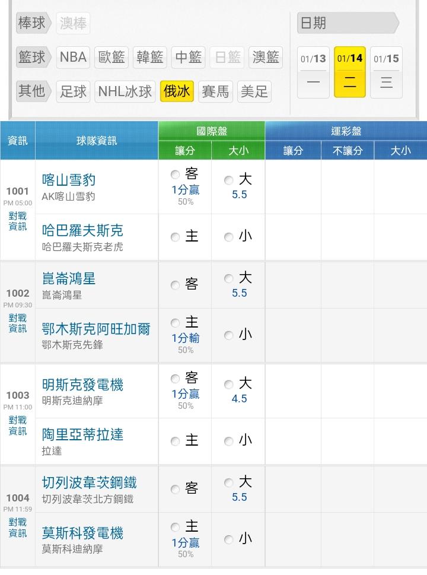This screenshot has height=575, width=427.
Task: Pick the highlighted 01/14 date
Action: click(x=350, y=72)
